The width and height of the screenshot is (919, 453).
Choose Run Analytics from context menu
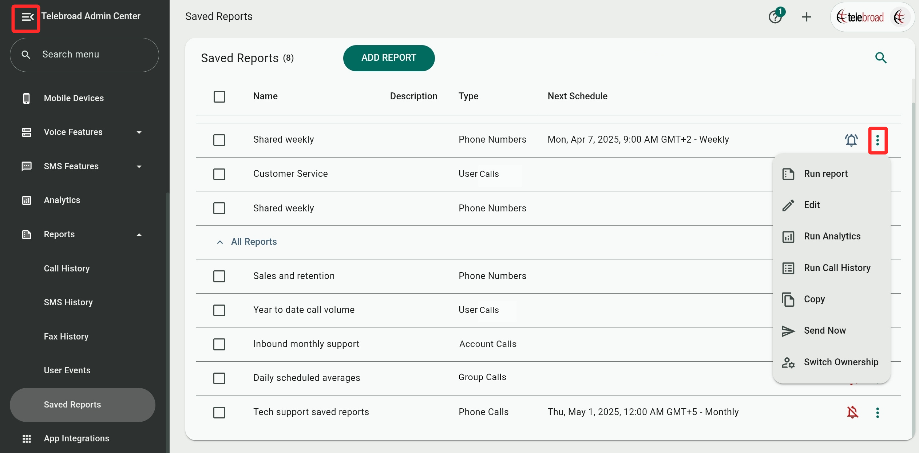click(x=832, y=237)
